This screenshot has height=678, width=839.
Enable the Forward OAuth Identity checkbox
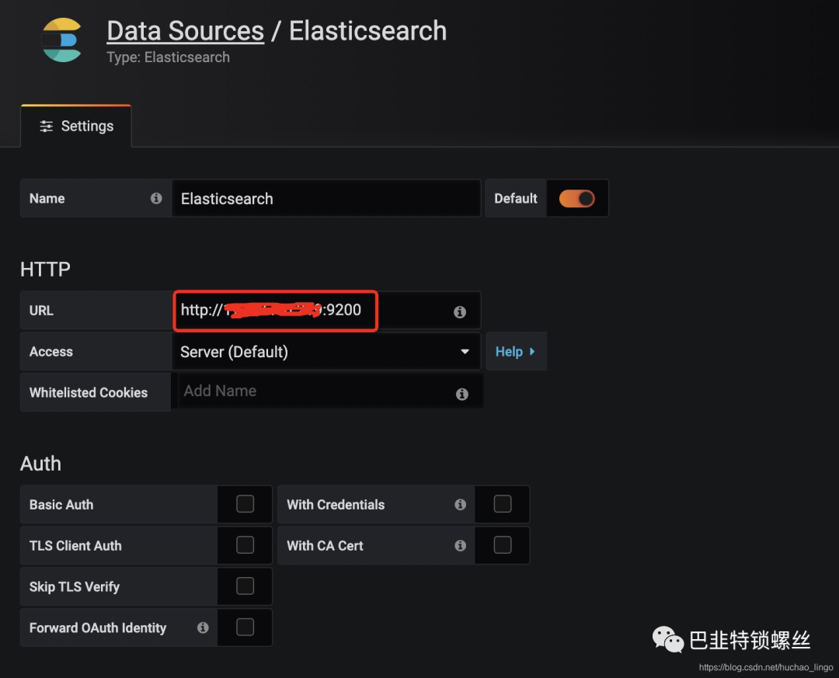[x=245, y=628]
